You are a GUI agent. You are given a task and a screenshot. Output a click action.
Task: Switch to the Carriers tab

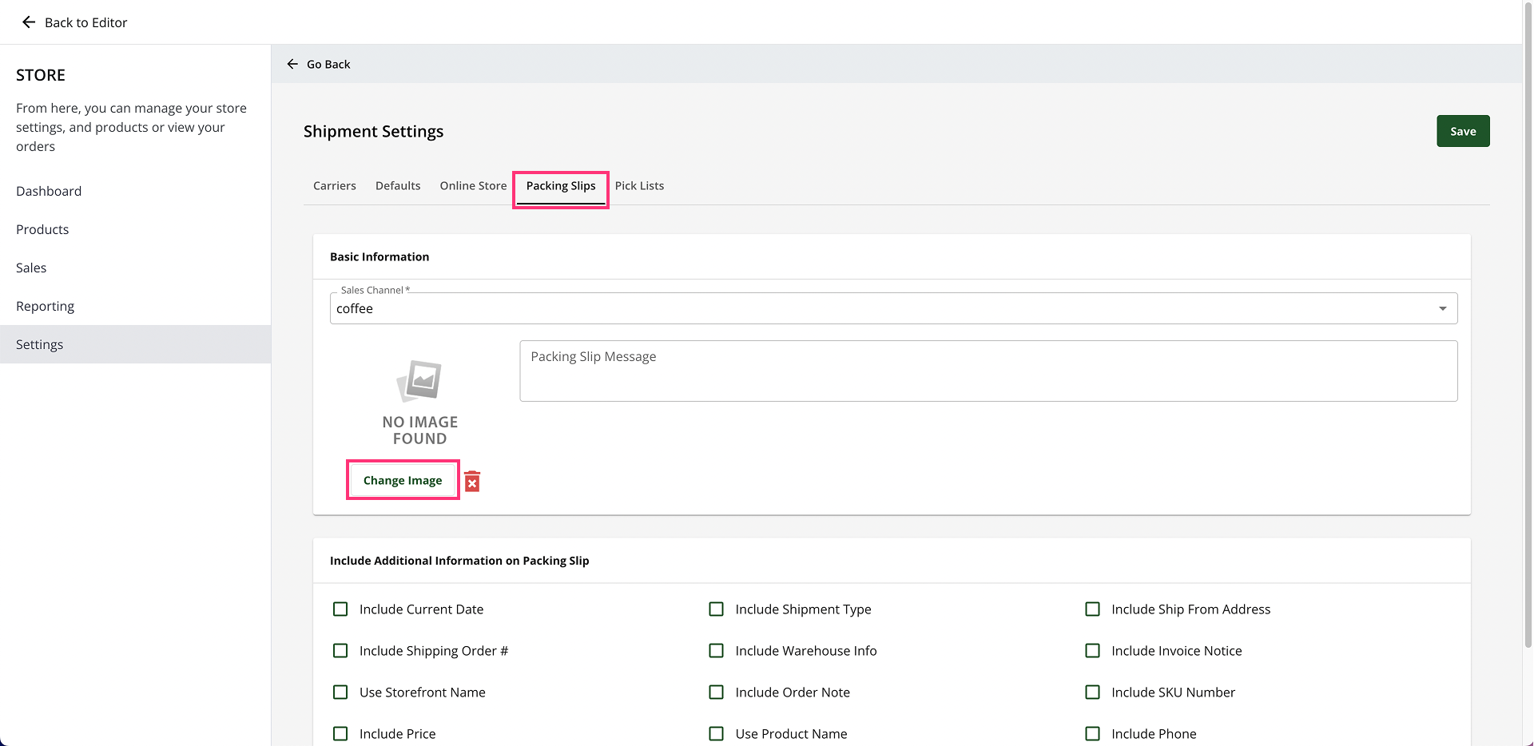pos(335,186)
